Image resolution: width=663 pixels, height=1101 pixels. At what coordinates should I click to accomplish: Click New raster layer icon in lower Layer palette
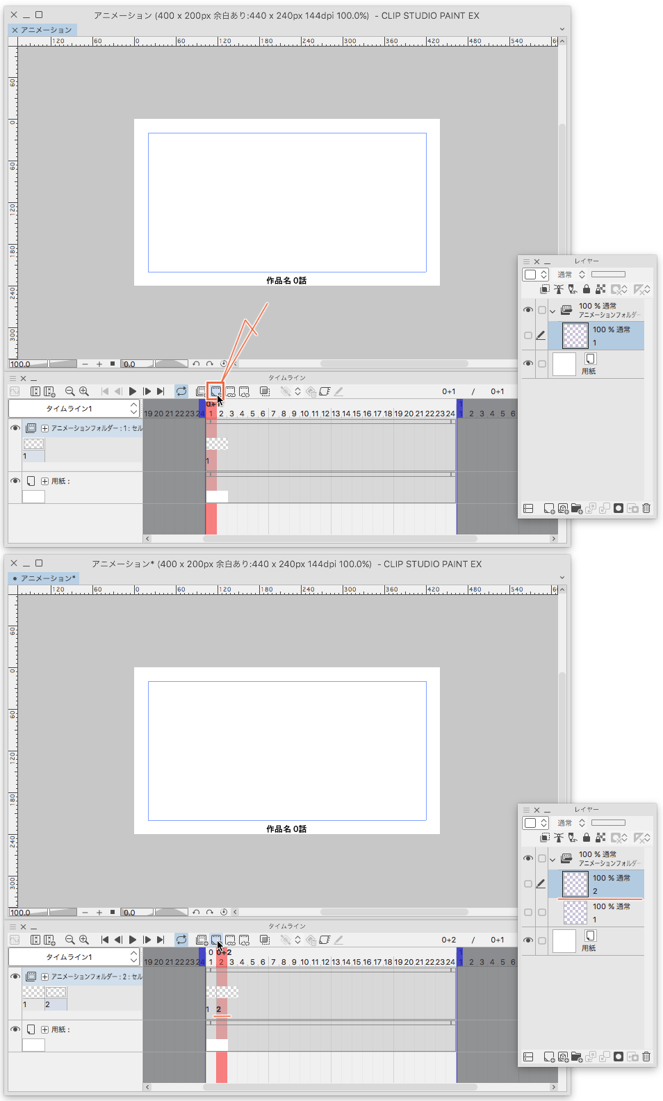tap(549, 1057)
